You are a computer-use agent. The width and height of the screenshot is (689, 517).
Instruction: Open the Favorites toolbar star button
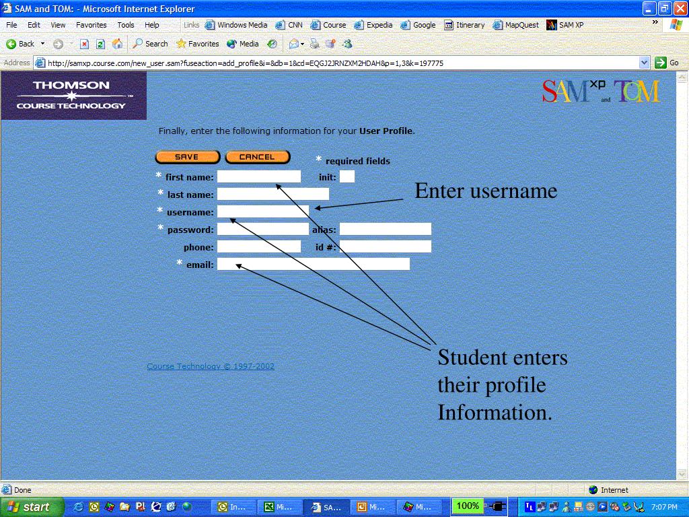click(197, 44)
